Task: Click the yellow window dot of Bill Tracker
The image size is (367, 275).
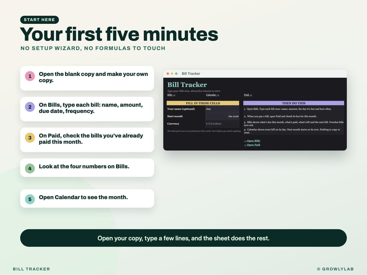Action: tap(172, 74)
